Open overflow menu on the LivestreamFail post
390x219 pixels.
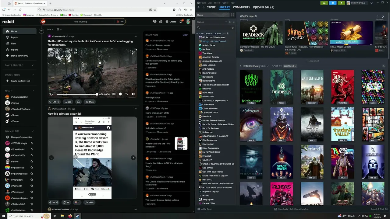[135, 36]
